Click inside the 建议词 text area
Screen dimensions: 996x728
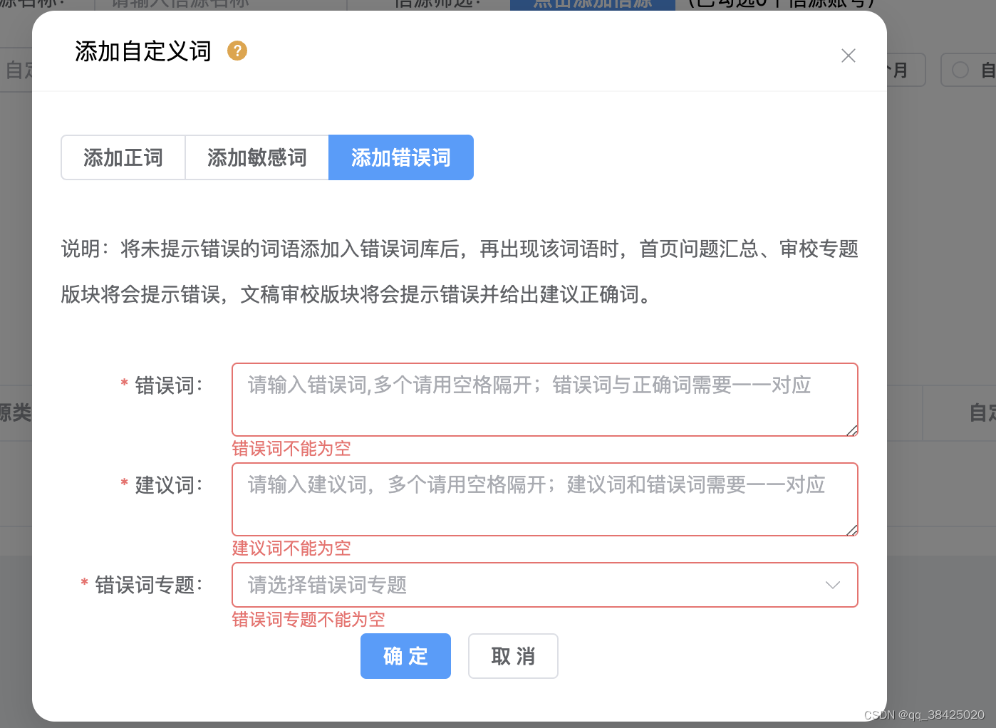(545, 499)
